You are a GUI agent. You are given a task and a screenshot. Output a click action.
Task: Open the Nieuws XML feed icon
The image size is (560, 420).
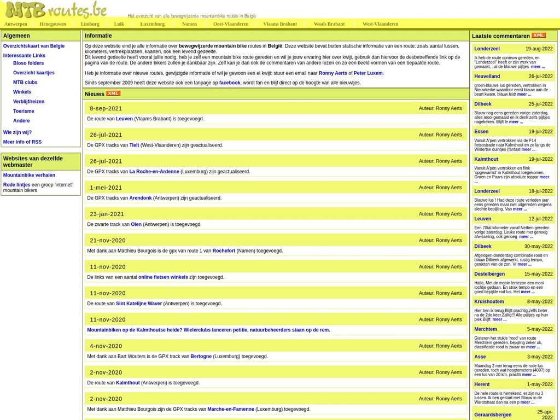click(113, 94)
